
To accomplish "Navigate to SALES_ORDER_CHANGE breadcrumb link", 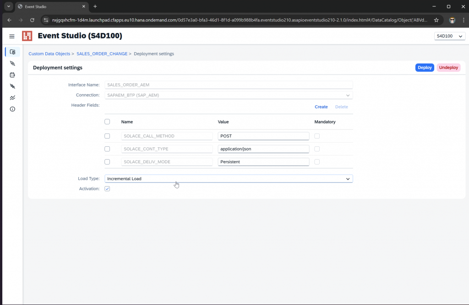I will (102, 54).
